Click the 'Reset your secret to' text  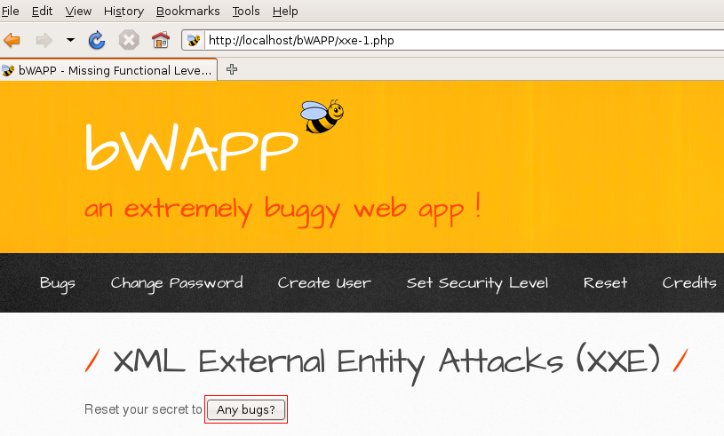click(x=143, y=409)
